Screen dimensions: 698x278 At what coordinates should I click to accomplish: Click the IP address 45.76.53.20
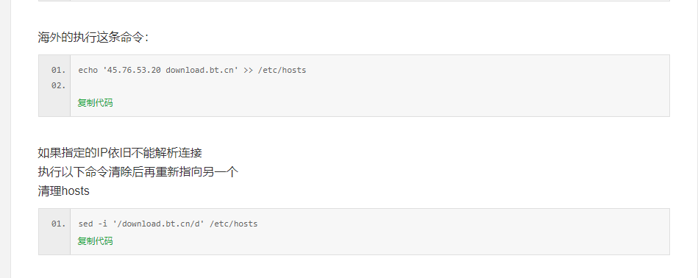pyautogui.click(x=134, y=71)
